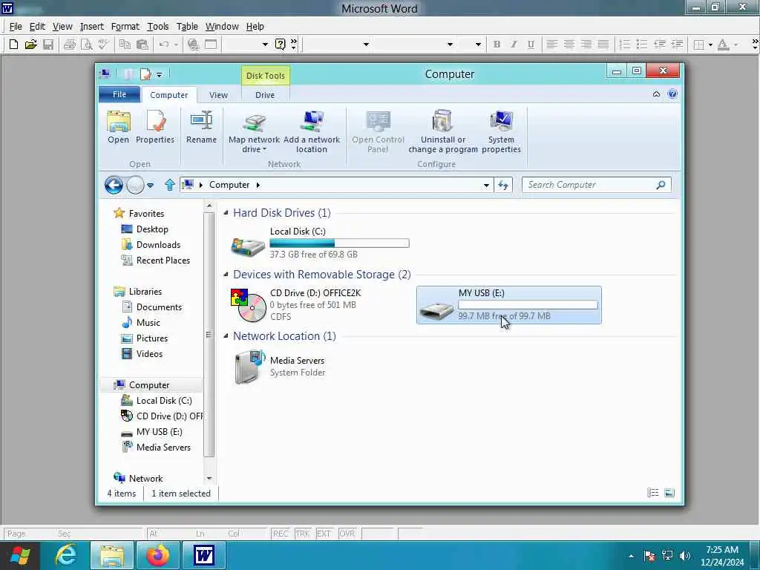The width and height of the screenshot is (760, 570).
Task: Click the MY USB (E:) capacity bar
Action: [528, 305]
